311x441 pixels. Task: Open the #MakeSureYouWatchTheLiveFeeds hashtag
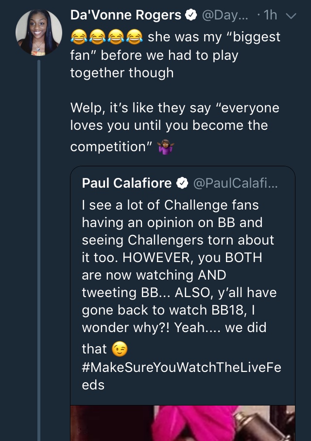(182, 376)
